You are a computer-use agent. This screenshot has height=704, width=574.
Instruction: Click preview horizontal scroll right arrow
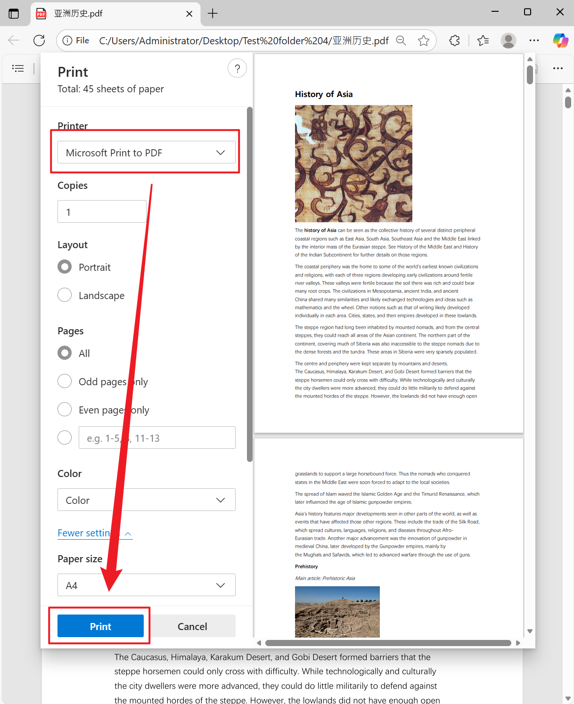518,643
